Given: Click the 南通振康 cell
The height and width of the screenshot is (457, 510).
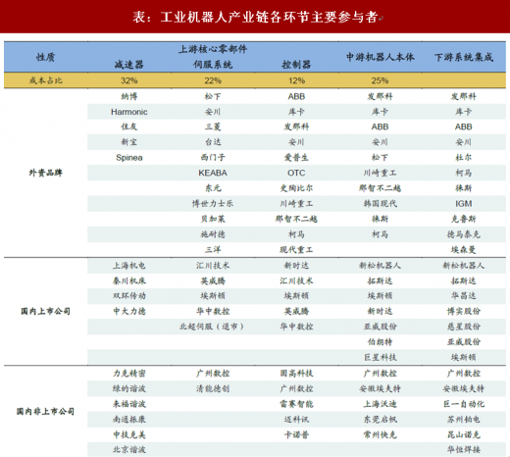Looking at the screenshot, I should [x=128, y=419].
